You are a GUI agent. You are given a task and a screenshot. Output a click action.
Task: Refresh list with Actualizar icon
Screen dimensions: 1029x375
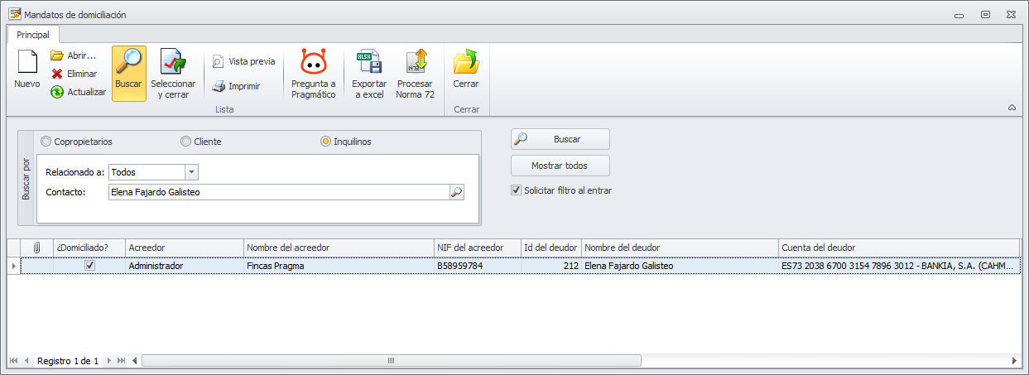pos(57,92)
